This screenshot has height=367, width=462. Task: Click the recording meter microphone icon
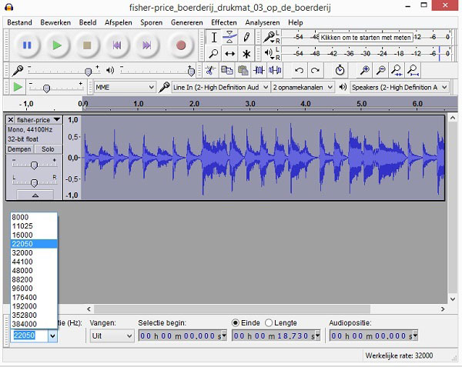tap(268, 37)
